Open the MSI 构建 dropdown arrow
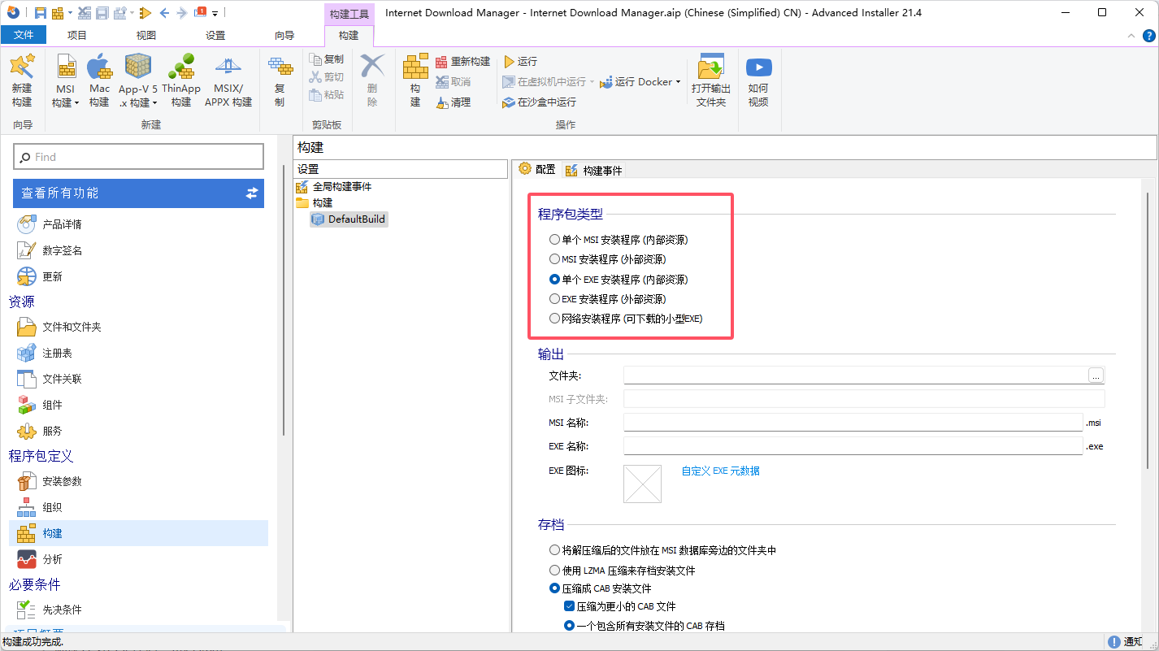 [x=76, y=103]
